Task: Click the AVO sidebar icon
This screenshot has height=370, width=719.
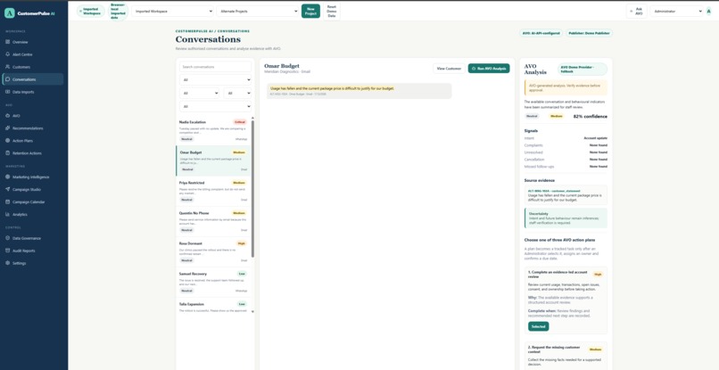Action: pos(8,116)
